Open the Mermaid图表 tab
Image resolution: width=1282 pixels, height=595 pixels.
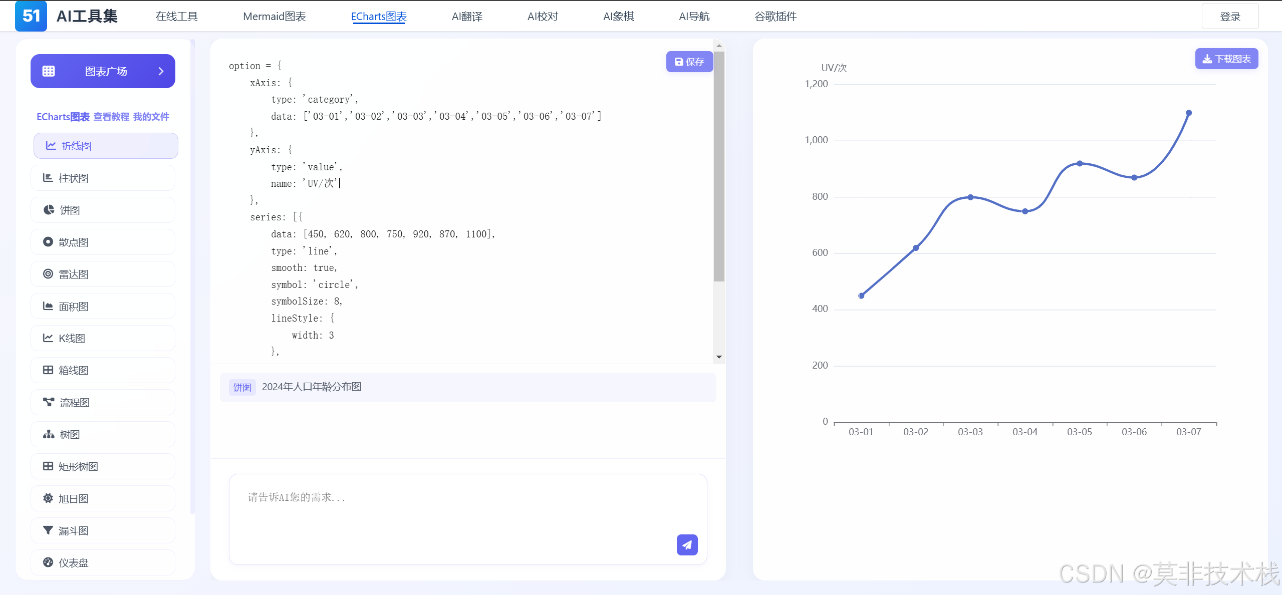pyautogui.click(x=274, y=17)
